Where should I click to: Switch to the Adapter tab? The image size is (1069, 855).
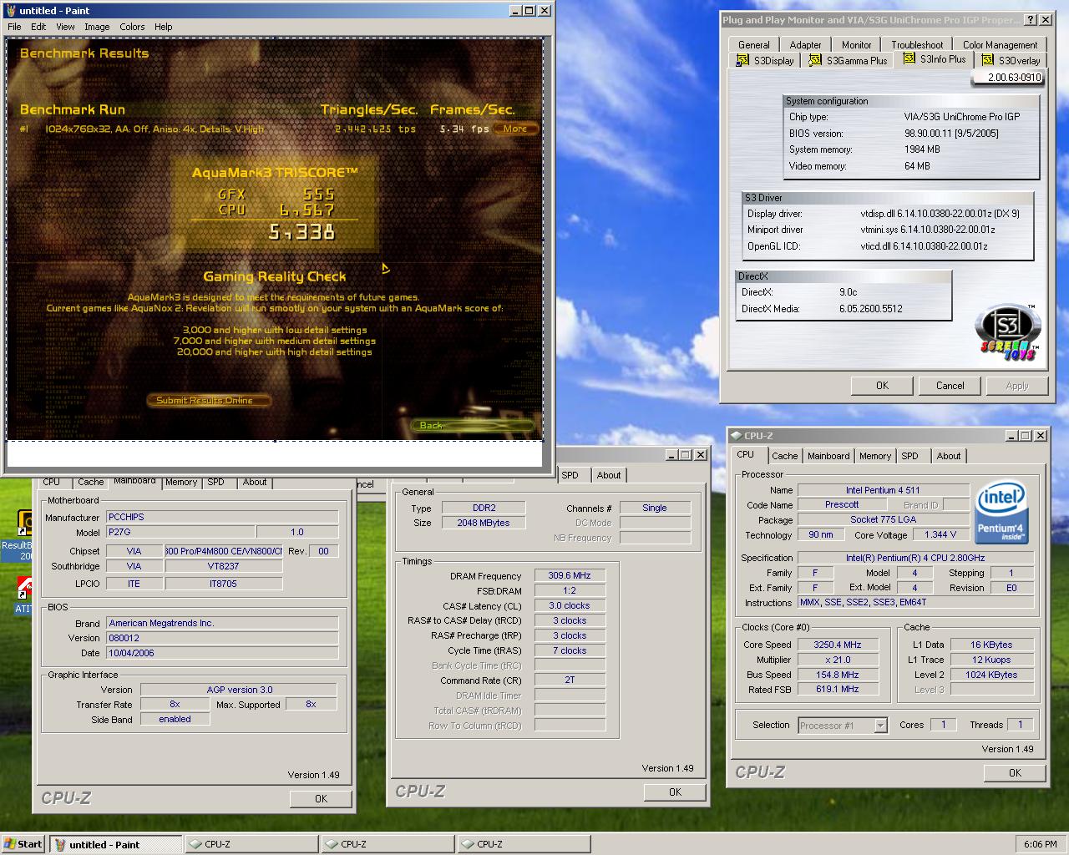tap(805, 45)
